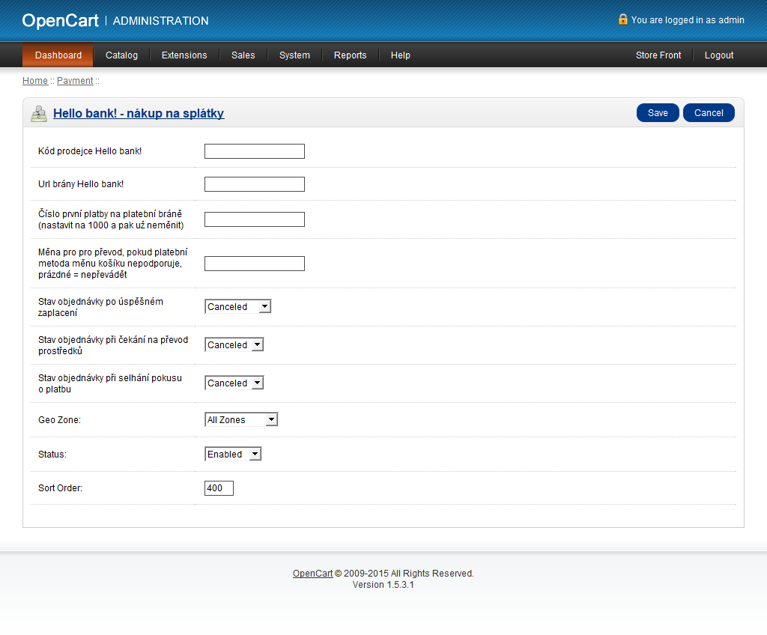Open the Catalog menu

pyautogui.click(x=122, y=55)
